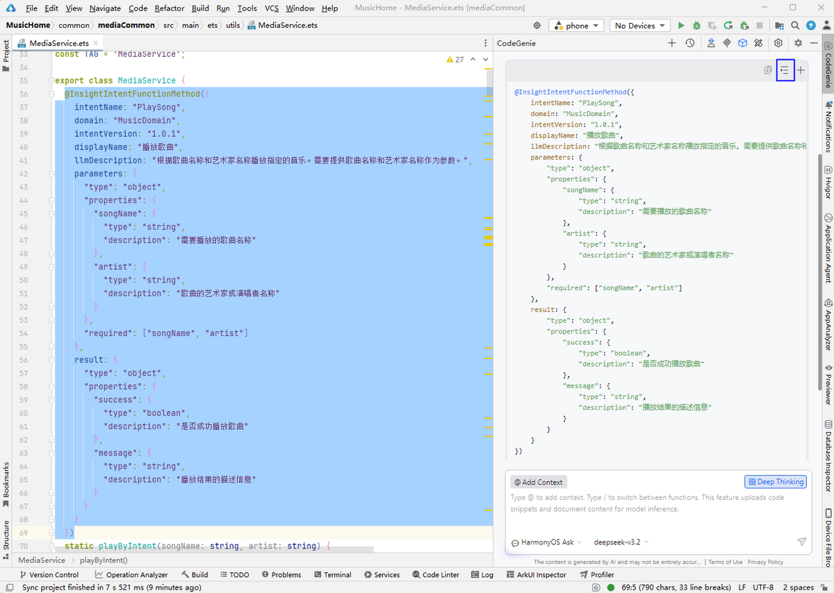Open the search everywhere magnifier

(796, 26)
